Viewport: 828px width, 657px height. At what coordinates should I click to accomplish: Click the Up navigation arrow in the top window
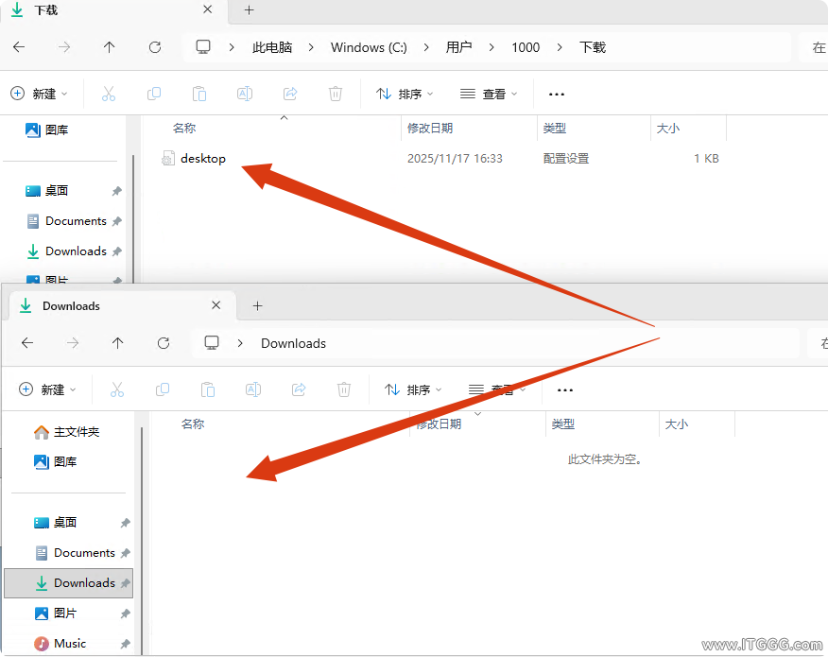point(109,46)
